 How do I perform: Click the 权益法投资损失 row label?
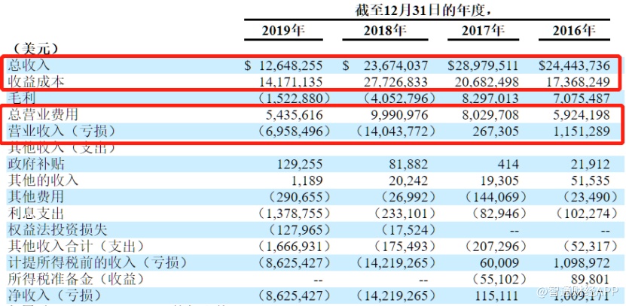tap(57, 229)
